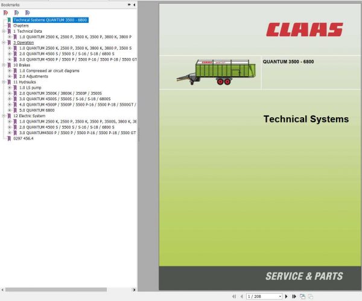The height and width of the screenshot is (301, 362).
Task: Select '3.0 QUANTUM 4500S / 5500S / S-16 / S-18 / 6800S'
Action: click(x=65, y=99)
